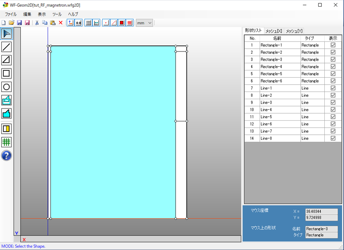Select the Rectangle drawing tool
The height and width of the screenshot is (250, 344).
7,74
